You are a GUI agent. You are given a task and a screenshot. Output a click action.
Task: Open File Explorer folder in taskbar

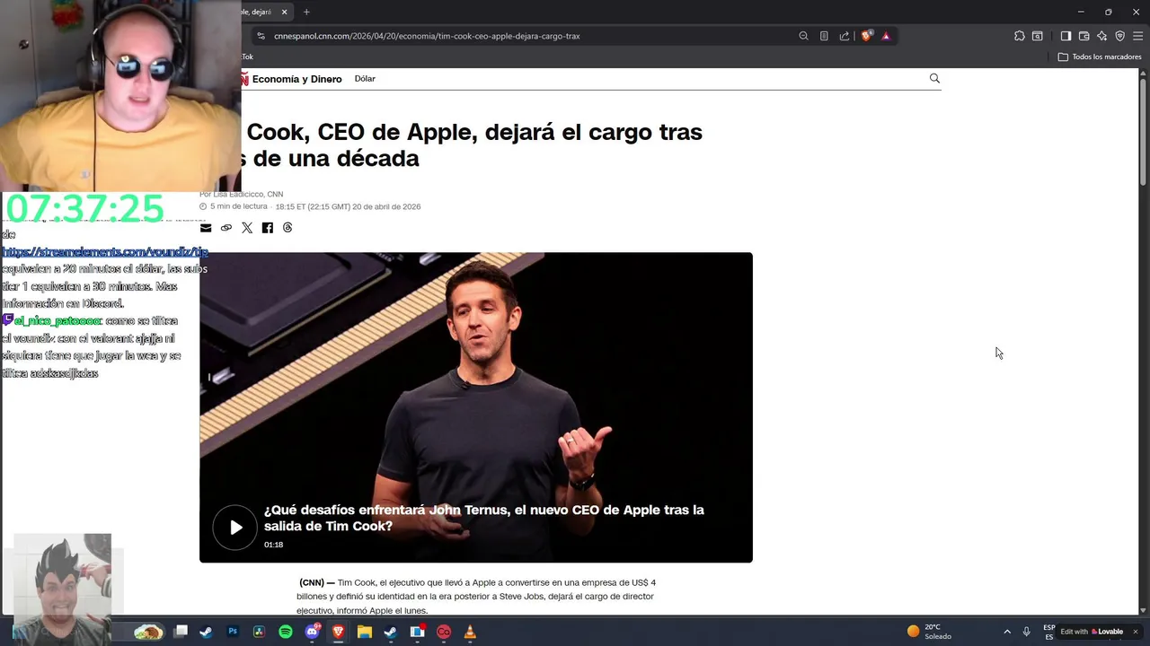[364, 632]
